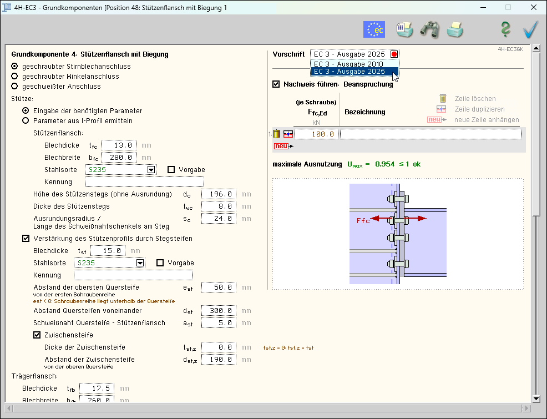Select 'Parameter aus I-Profil ermitteln' option
This screenshot has height=419, width=547.
(x=26, y=120)
